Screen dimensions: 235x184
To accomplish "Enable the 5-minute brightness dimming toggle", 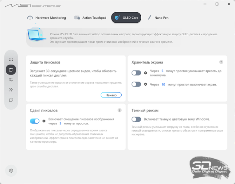I will click(136, 73).
